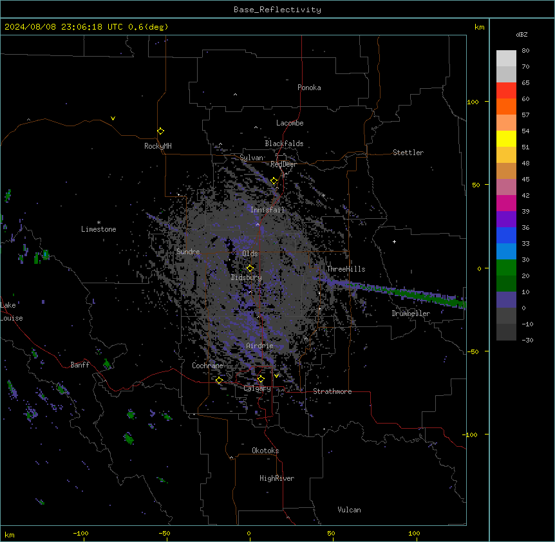Image resolution: width=555 pixels, height=542 pixels.
Task: Select the Sylvan label
Action: (x=251, y=158)
